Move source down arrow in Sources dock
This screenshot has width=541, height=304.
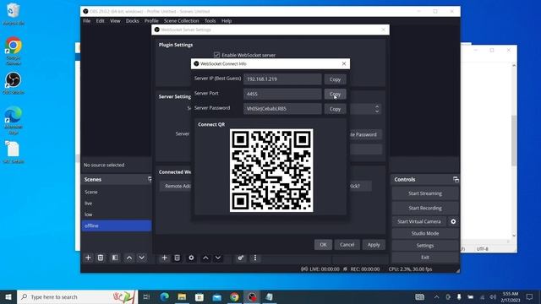click(218, 258)
